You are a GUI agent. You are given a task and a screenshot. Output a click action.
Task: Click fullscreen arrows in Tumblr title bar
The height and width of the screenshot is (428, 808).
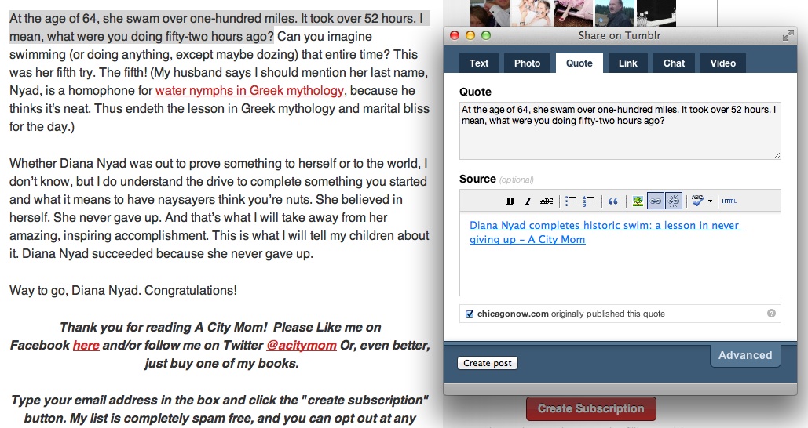coord(788,35)
